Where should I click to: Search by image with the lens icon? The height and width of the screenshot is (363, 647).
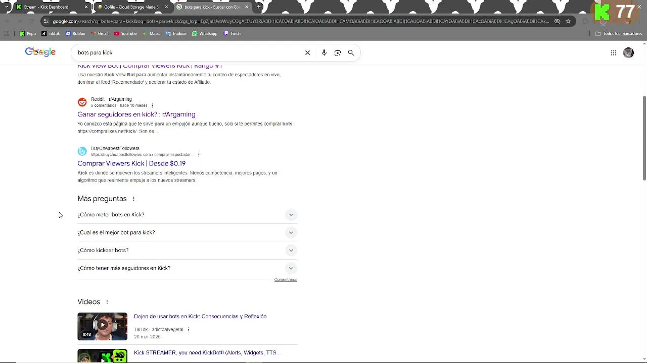[x=338, y=52]
